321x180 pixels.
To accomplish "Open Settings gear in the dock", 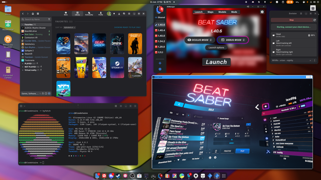I will [x=196, y=175].
